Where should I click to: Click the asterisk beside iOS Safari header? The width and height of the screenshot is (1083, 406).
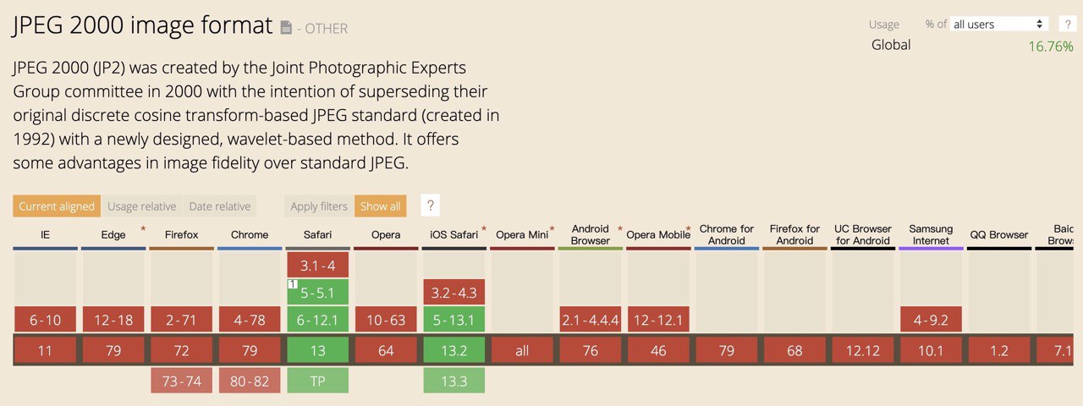tap(484, 229)
